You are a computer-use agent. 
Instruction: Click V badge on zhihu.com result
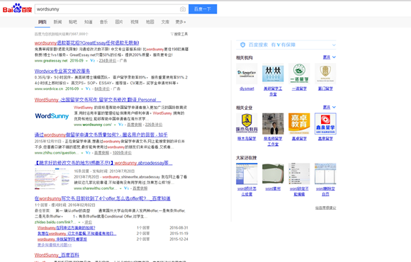(88, 152)
